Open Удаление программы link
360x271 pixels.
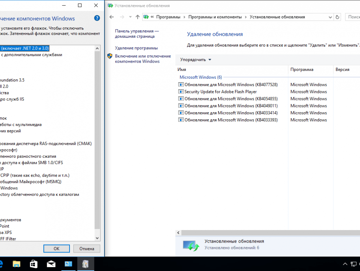click(x=137, y=48)
